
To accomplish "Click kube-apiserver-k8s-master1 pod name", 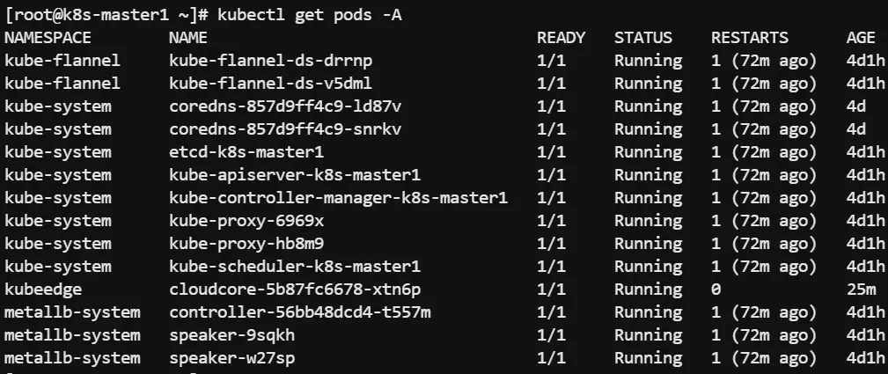I will 295,175.
